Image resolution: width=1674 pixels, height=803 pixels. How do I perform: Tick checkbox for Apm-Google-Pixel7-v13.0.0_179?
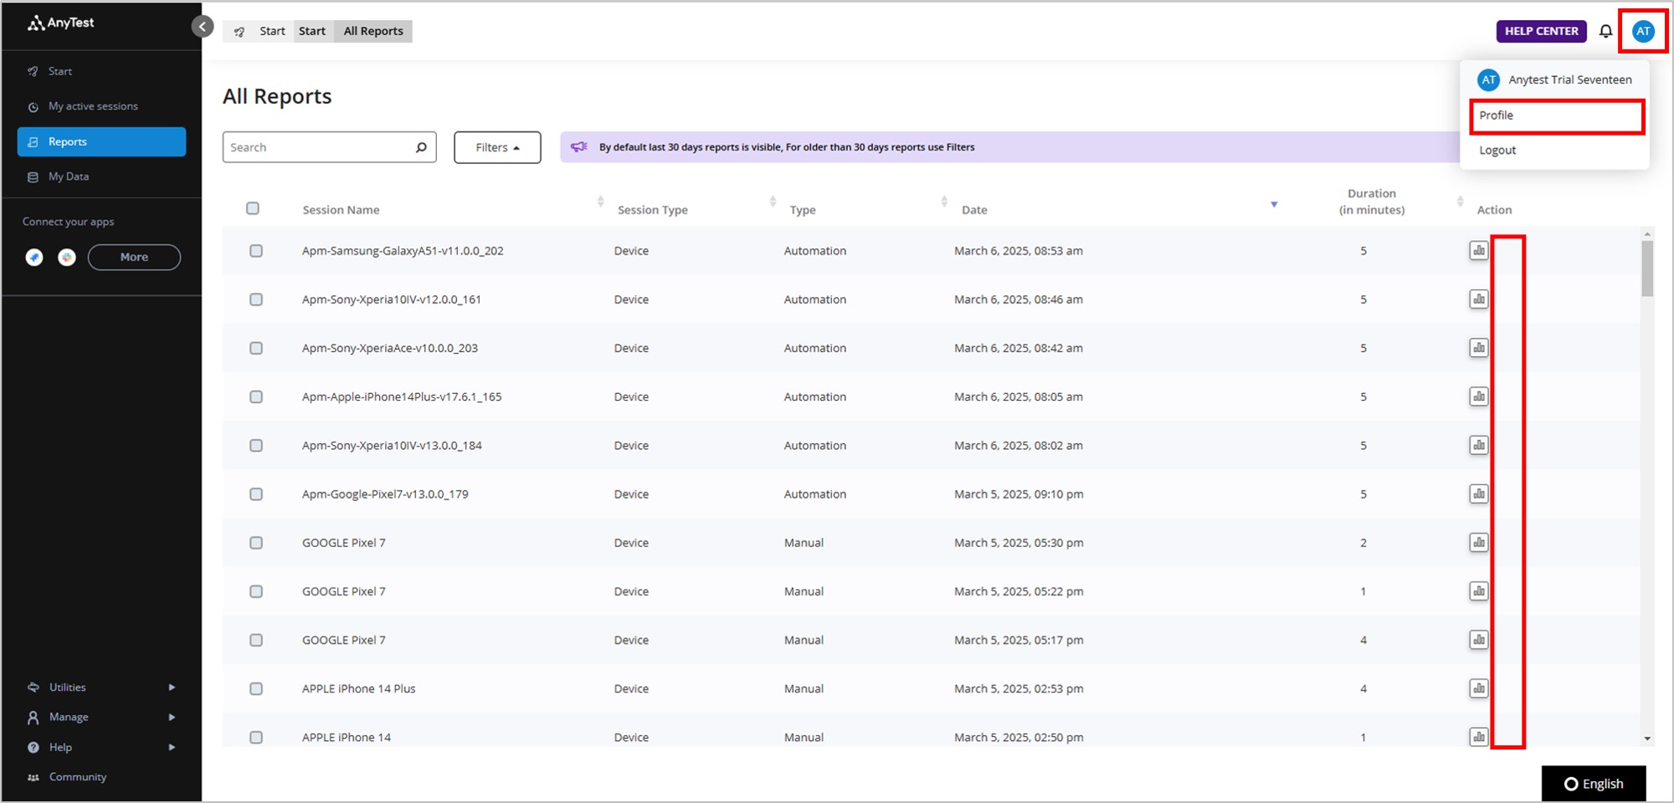pos(256,494)
